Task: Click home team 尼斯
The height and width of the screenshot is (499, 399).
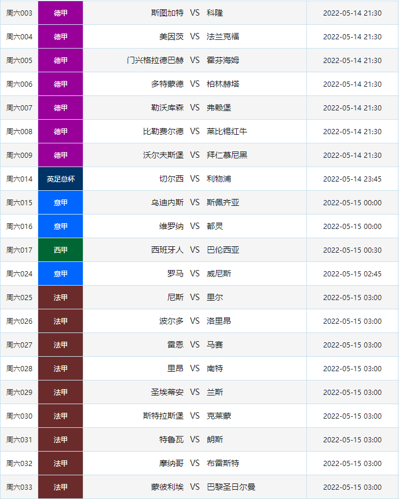Action: [x=175, y=298]
